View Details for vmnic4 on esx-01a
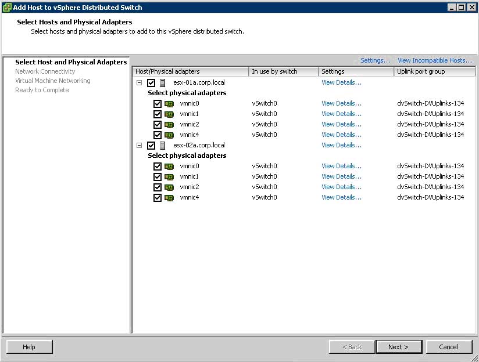 tap(341, 135)
